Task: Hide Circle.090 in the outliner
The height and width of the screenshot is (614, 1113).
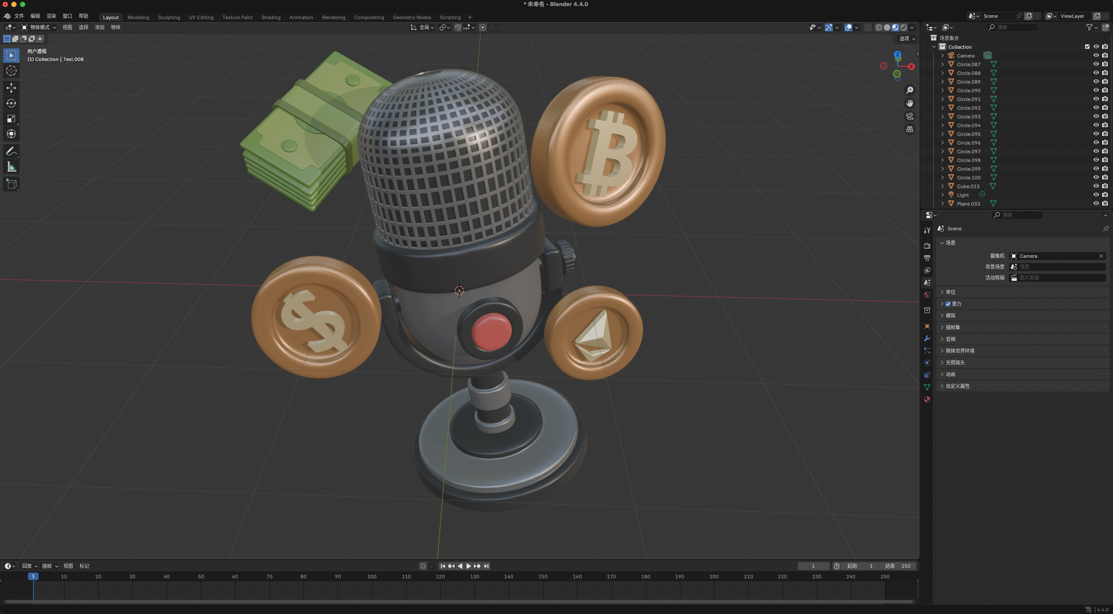Action: (x=1096, y=90)
